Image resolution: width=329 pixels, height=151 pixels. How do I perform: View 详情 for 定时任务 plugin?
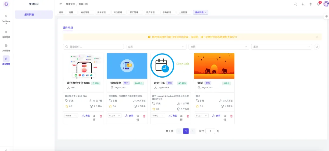click(181, 118)
